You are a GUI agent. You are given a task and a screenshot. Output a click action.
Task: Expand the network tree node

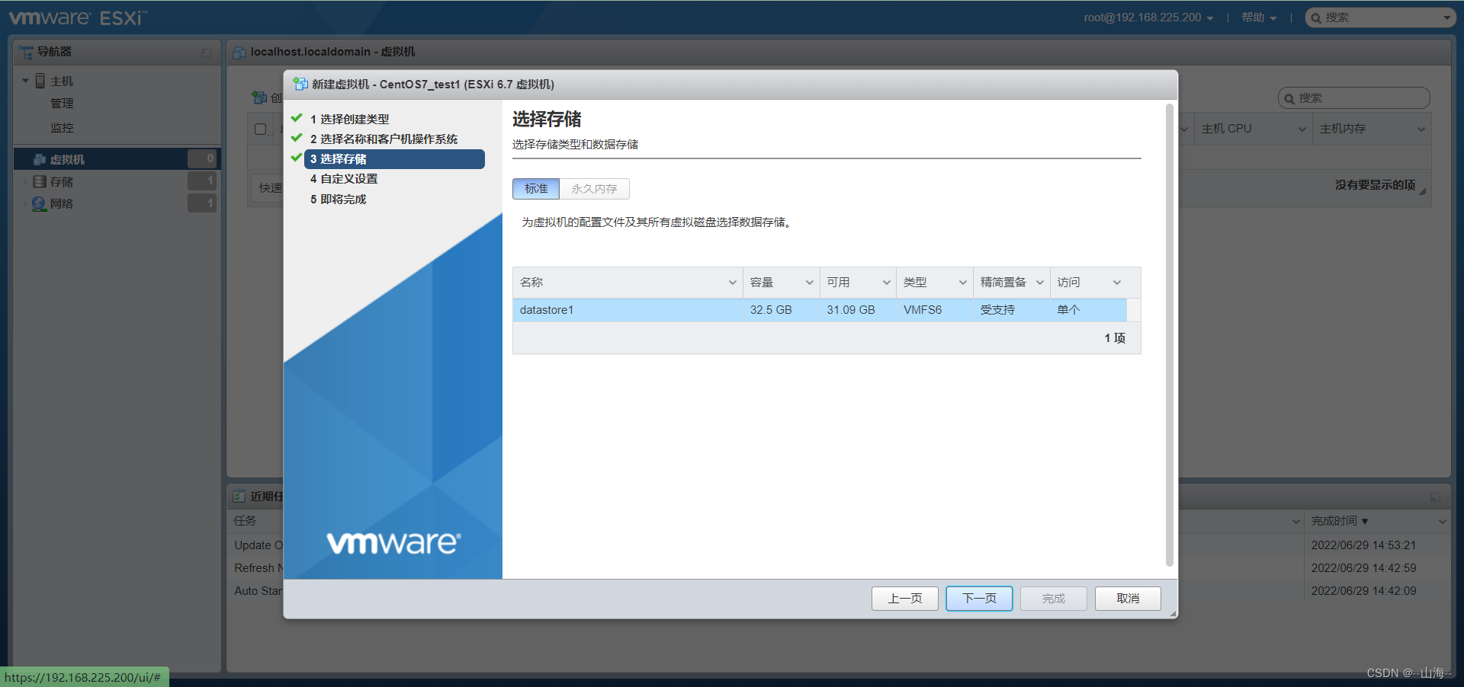pos(25,203)
